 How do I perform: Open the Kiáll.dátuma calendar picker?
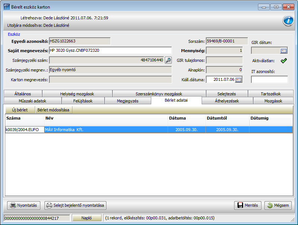pyautogui.click(x=239, y=80)
